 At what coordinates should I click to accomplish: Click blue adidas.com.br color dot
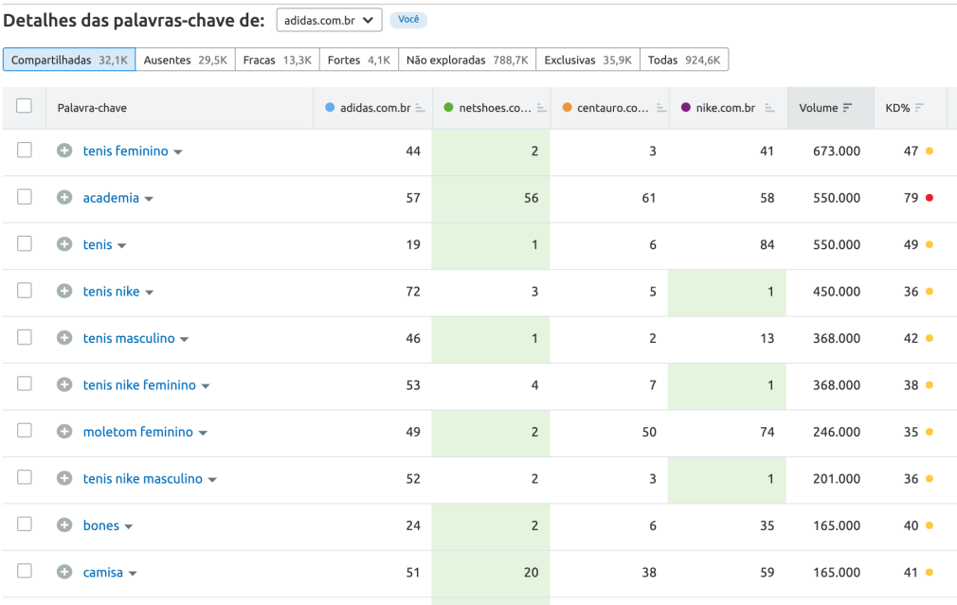point(330,107)
